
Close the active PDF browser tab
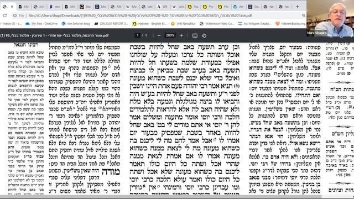coord(12,7)
